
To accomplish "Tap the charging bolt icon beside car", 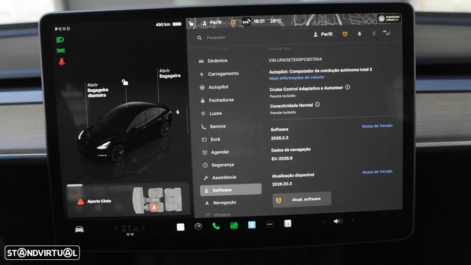I will click(178, 112).
